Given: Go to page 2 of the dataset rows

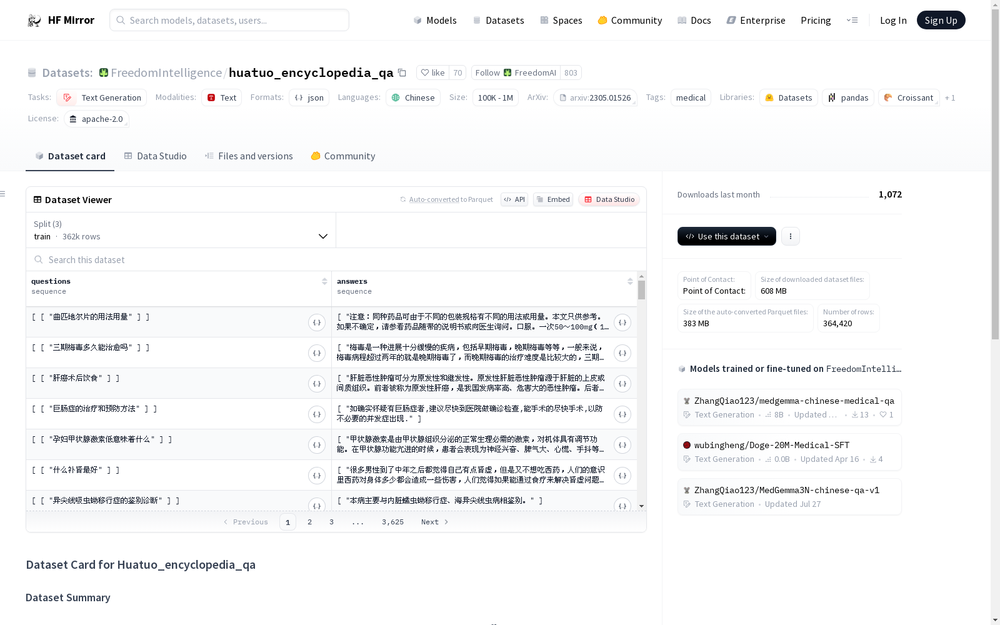Looking at the screenshot, I should (x=309, y=522).
